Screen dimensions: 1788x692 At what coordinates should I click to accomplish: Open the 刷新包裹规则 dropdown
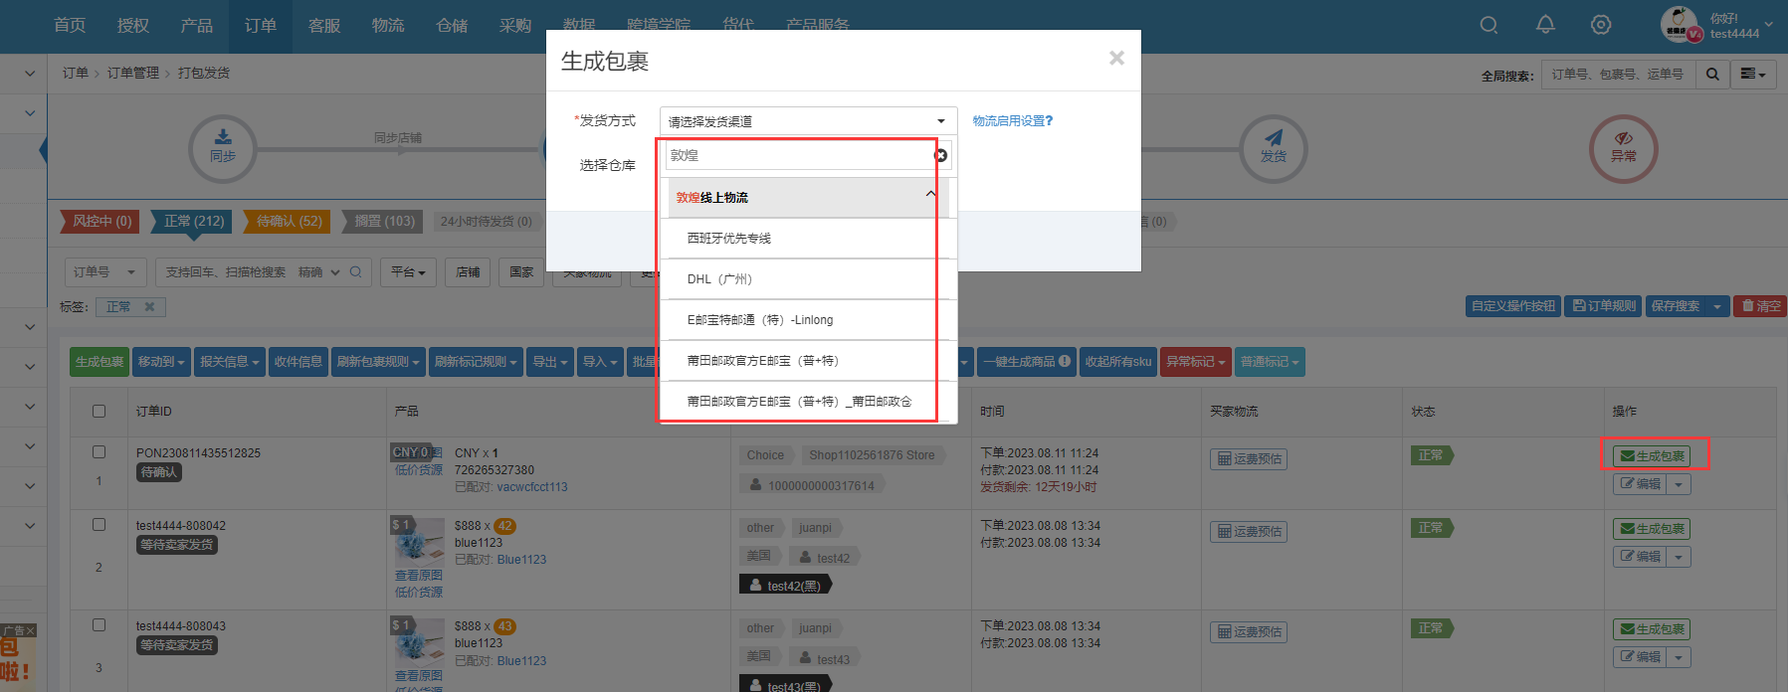coord(378,362)
